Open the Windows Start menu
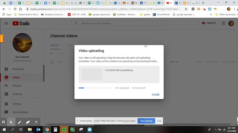The height and width of the screenshot is (133, 238). pyautogui.click(x=4, y=129)
